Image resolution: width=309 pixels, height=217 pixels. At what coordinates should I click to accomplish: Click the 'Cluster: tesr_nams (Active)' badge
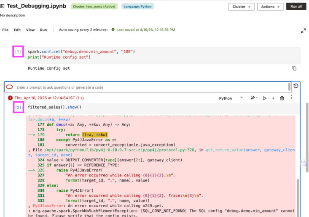click(95, 7)
